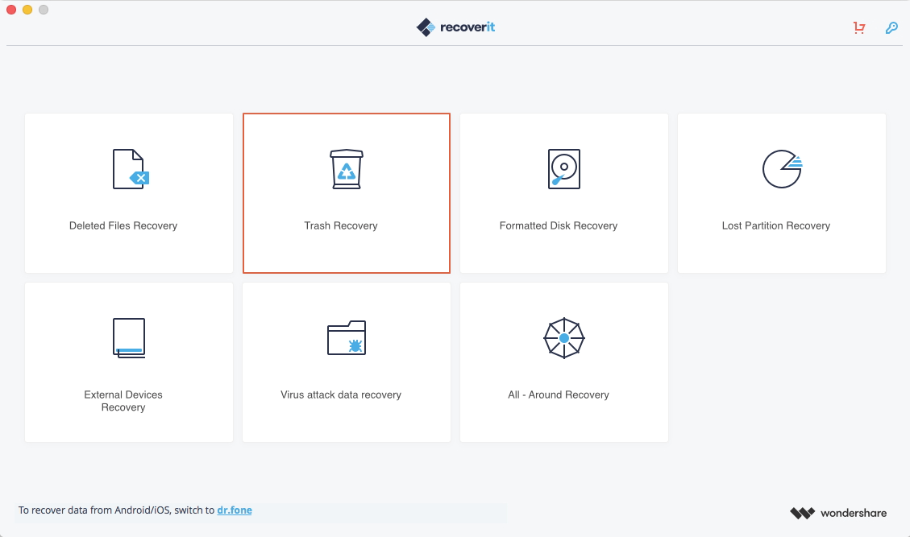This screenshot has width=910, height=537.
Task: Click the Formatted Disk Recovery drive icon
Action: (x=563, y=169)
